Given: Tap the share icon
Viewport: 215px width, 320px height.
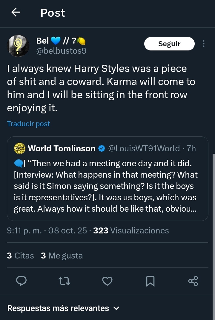Looking at the screenshot, I should pos(193,281).
